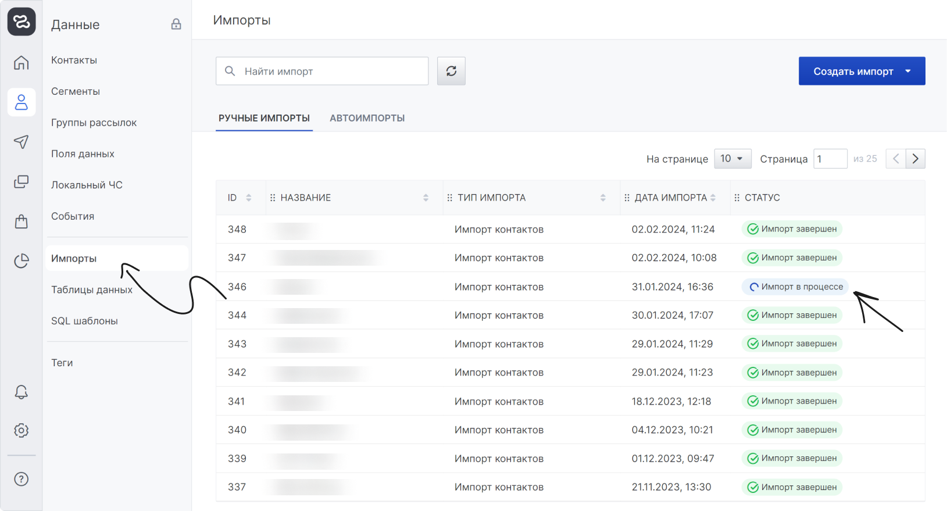Open the help question mark icon
Viewport: 947px width, 511px height.
(22, 479)
